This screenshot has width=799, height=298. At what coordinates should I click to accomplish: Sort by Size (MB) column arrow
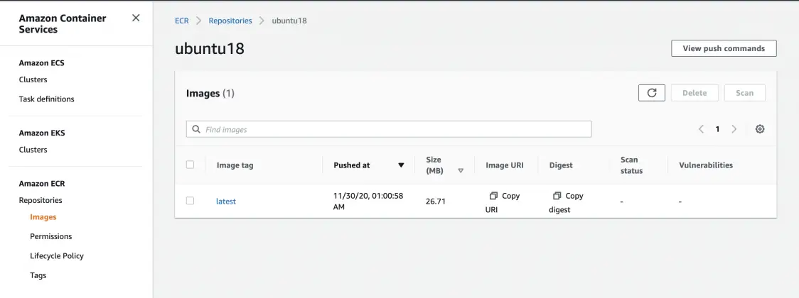(x=461, y=171)
